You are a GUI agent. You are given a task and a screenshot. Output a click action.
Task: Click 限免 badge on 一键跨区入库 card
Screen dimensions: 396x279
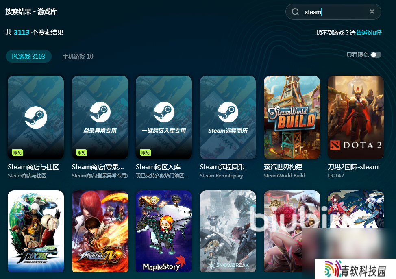[x=146, y=153]
